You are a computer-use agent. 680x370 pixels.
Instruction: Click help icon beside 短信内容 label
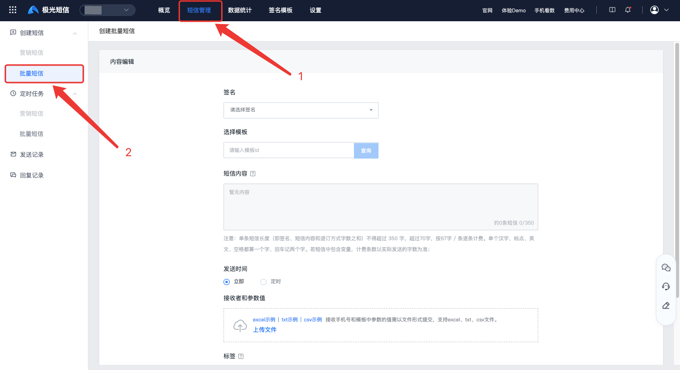(x=253, y=174)
